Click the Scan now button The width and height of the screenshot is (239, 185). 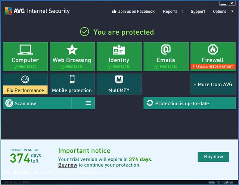(x=37, y=103)
